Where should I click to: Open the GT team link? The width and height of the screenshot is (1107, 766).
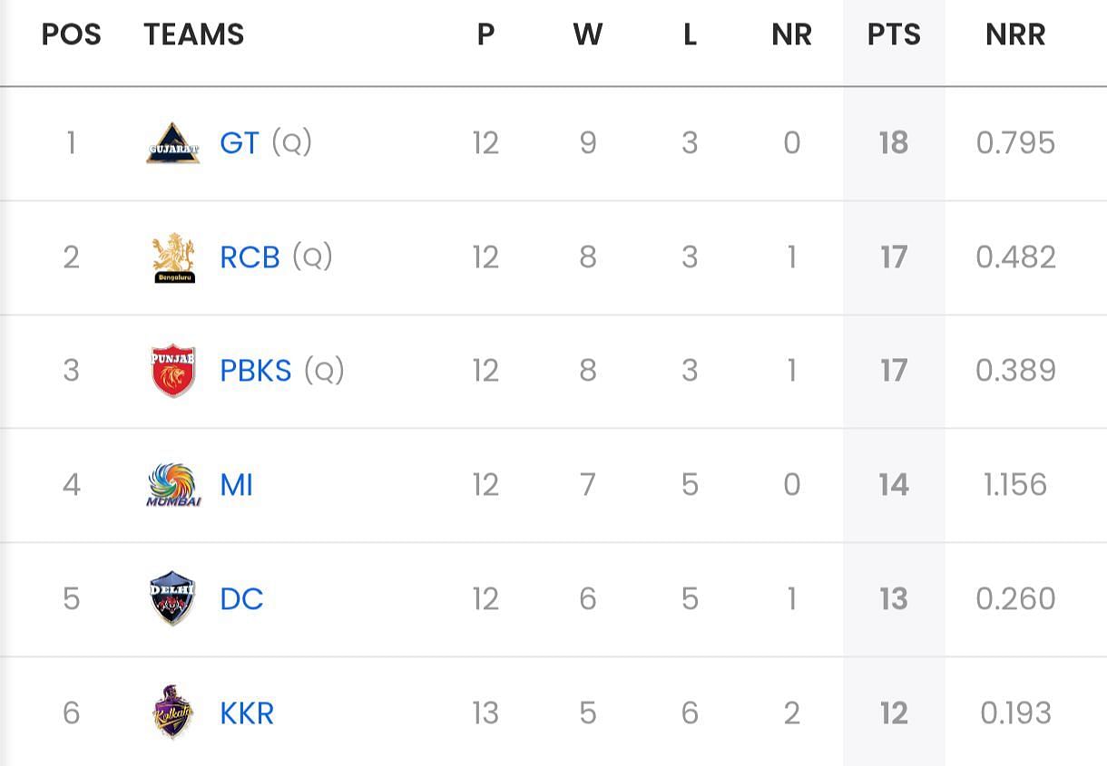[240, 143]
